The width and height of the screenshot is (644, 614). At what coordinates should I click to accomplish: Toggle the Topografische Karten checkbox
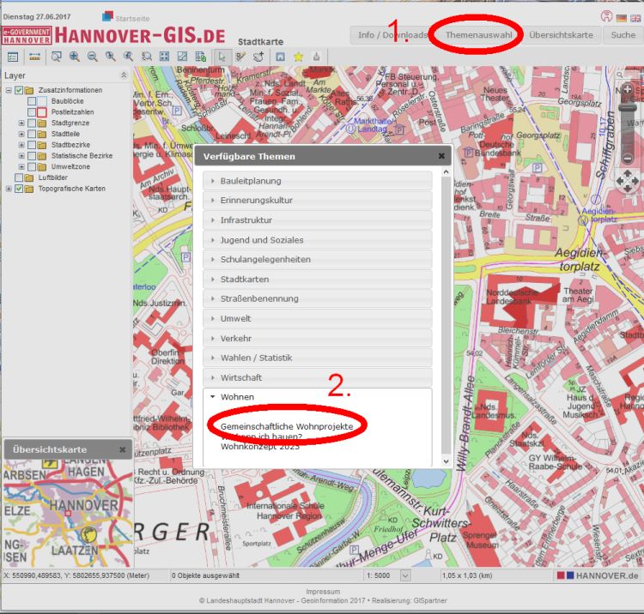[19, 189]
